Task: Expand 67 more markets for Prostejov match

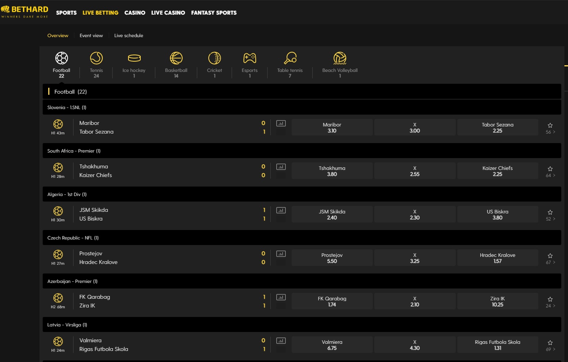Action: click(x=551, y=262)
